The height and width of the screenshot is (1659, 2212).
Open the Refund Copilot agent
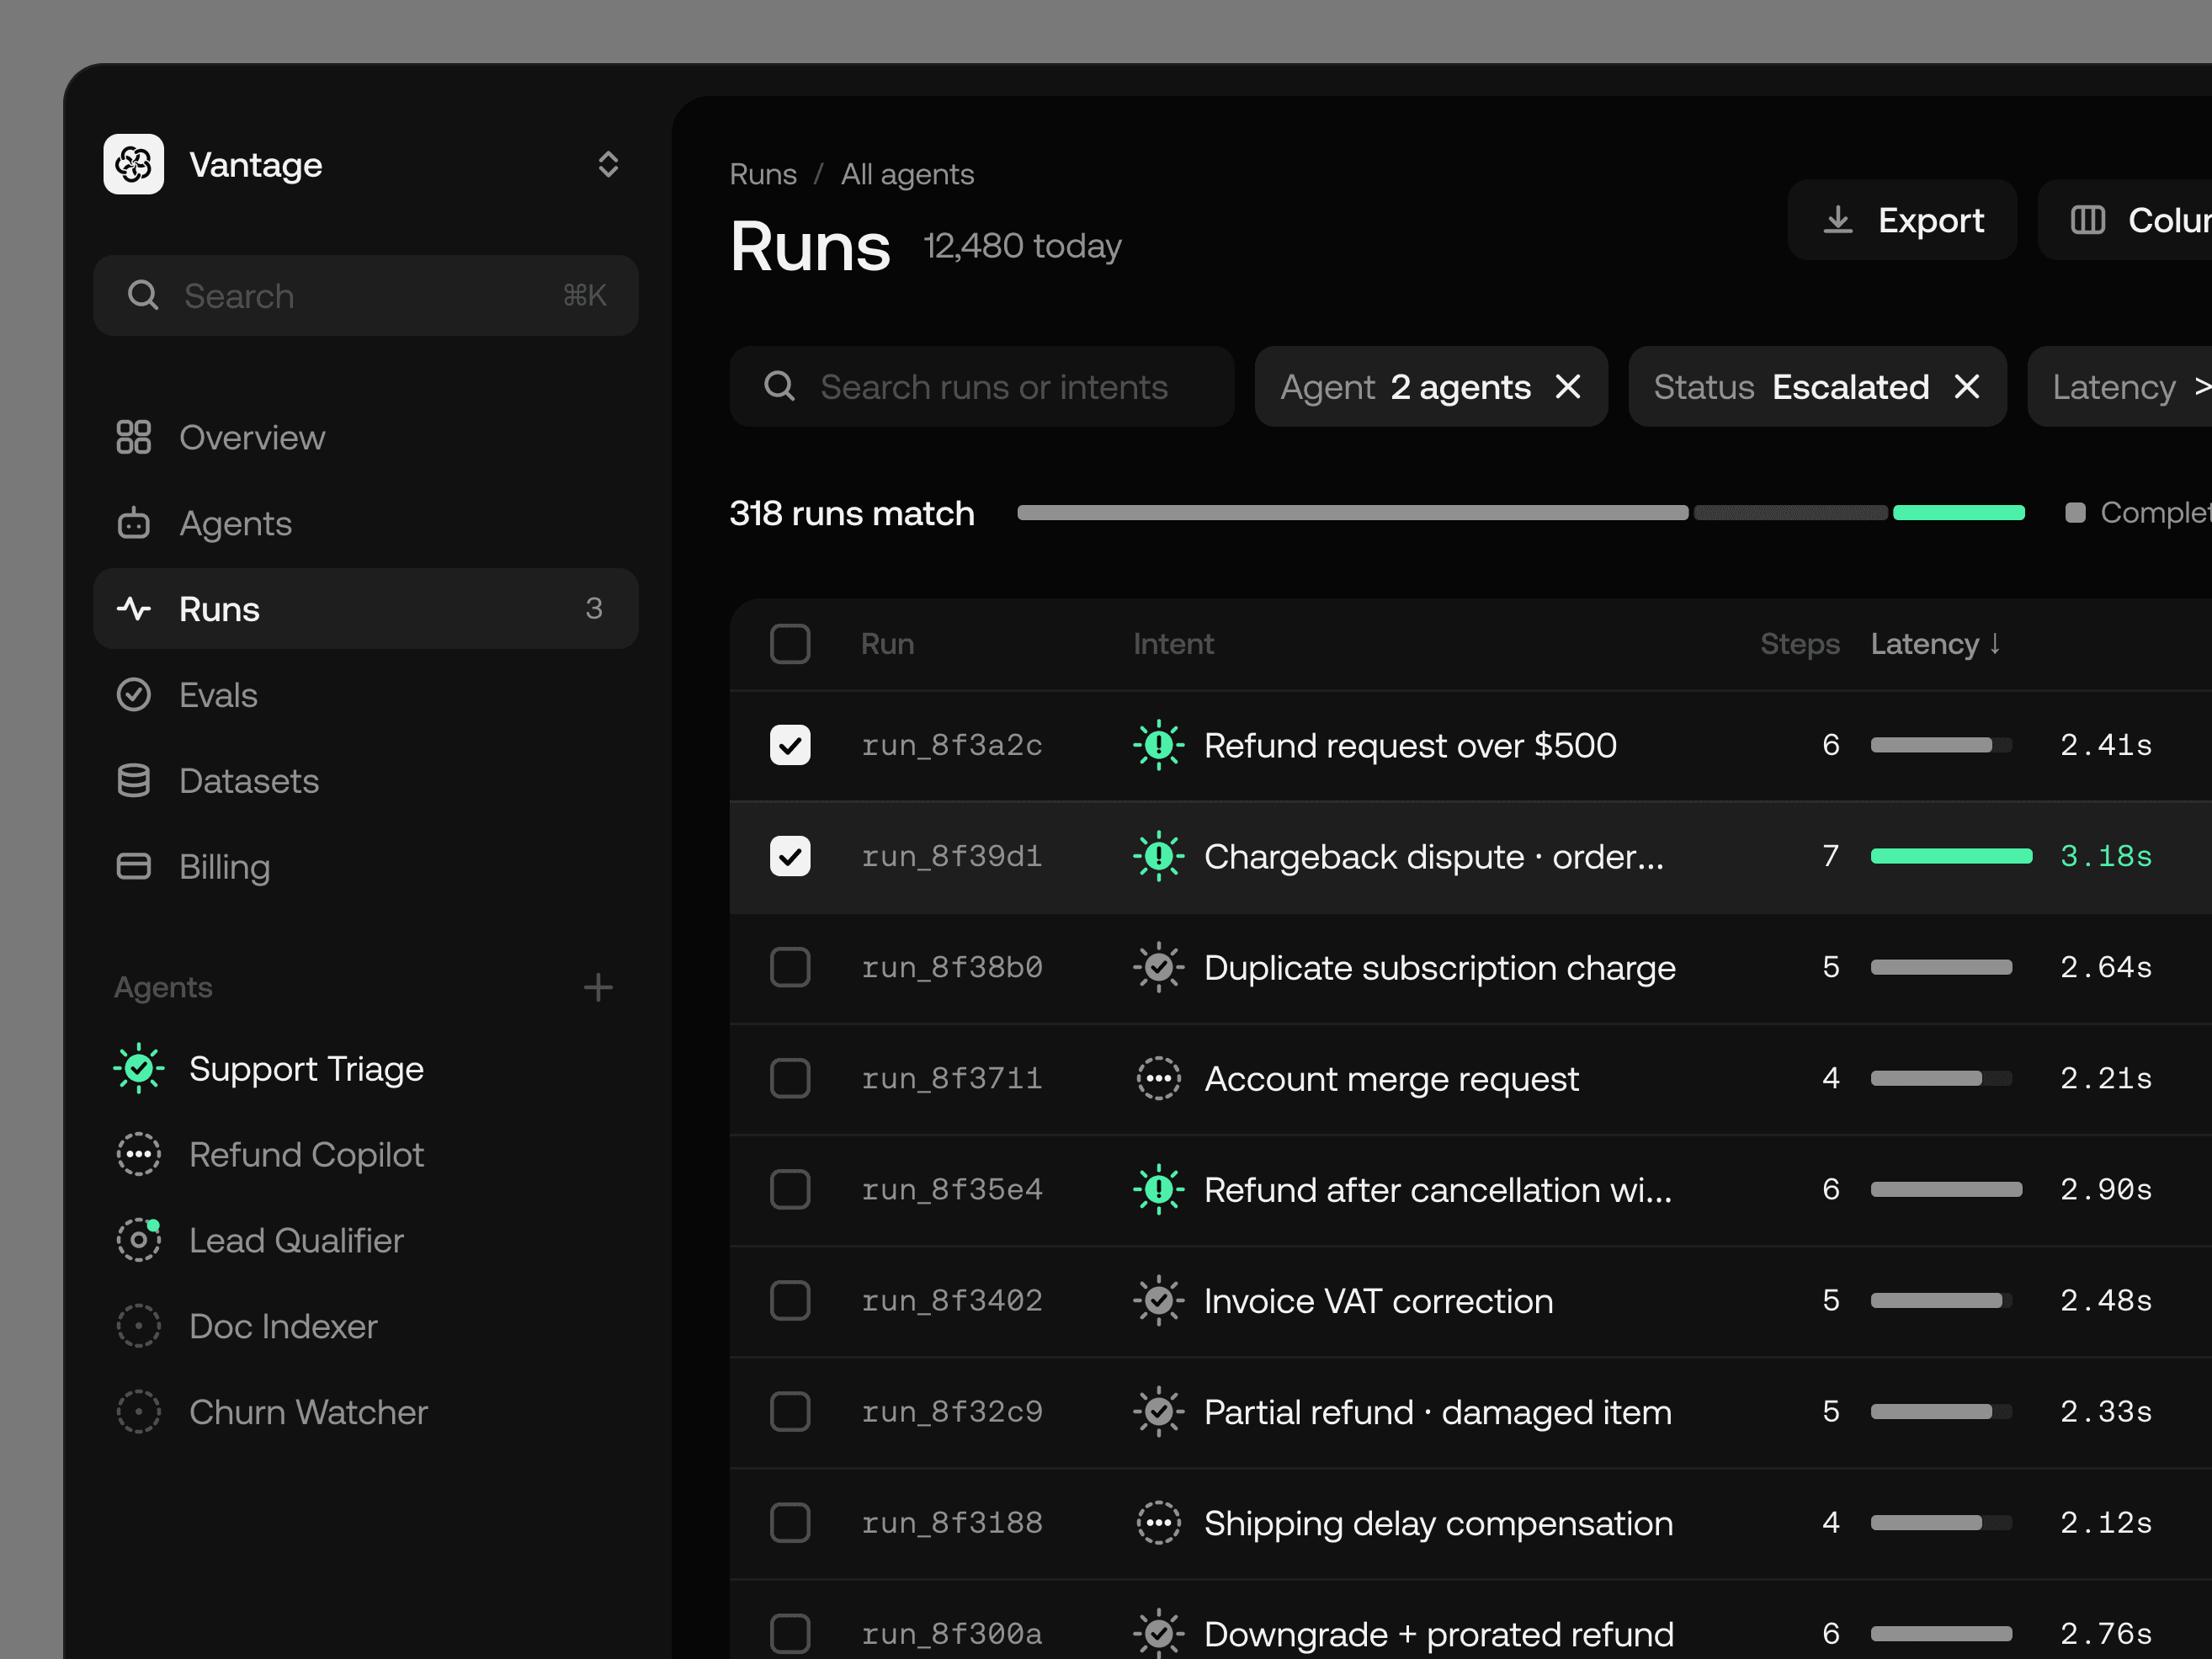pyautogui.click(x=366, y=1155)
